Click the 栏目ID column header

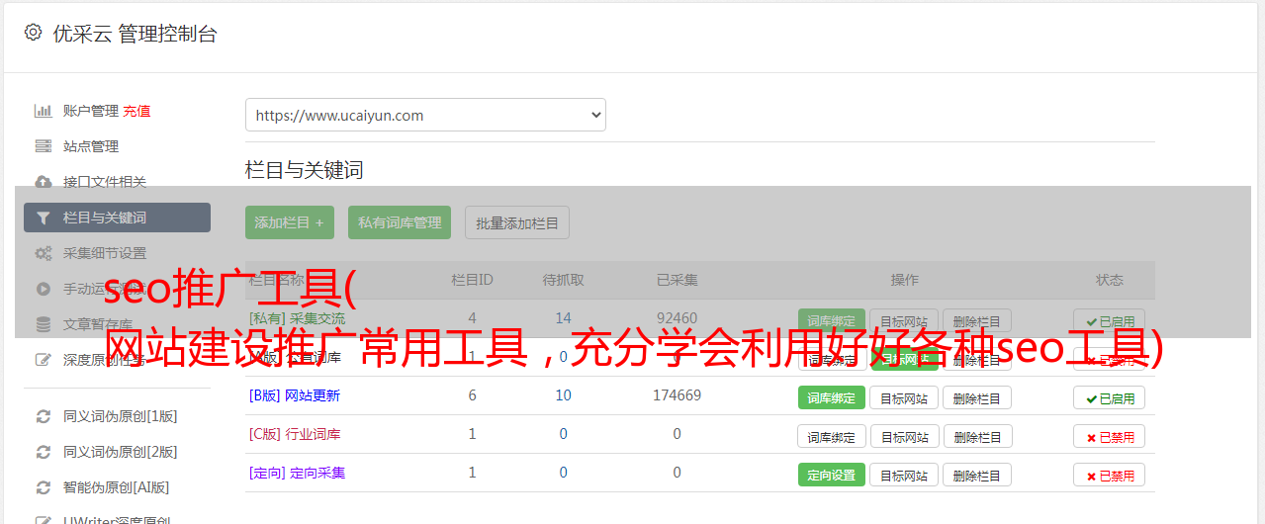click(472, 280)
